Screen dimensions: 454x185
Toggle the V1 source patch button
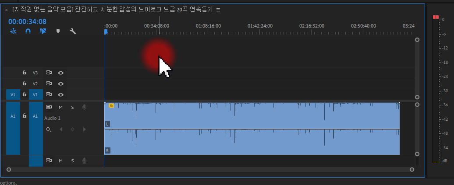click(13, 94)
